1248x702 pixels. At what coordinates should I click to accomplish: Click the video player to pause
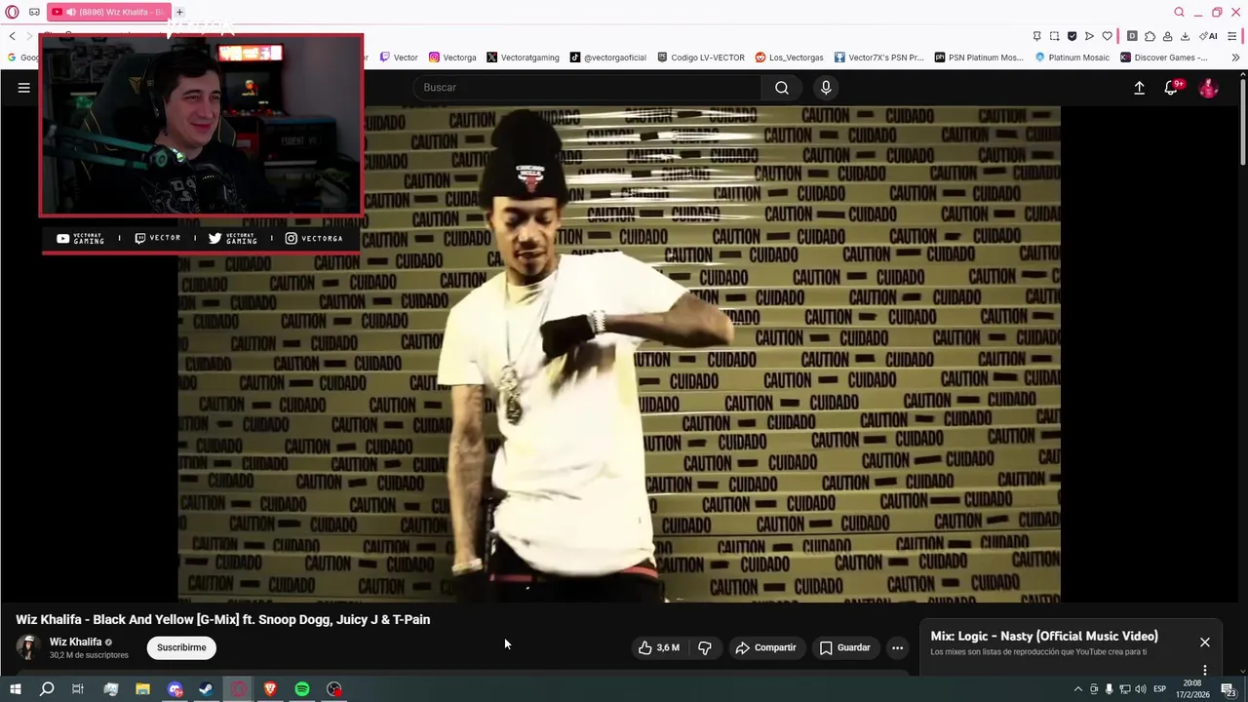(x=619, y=354)
